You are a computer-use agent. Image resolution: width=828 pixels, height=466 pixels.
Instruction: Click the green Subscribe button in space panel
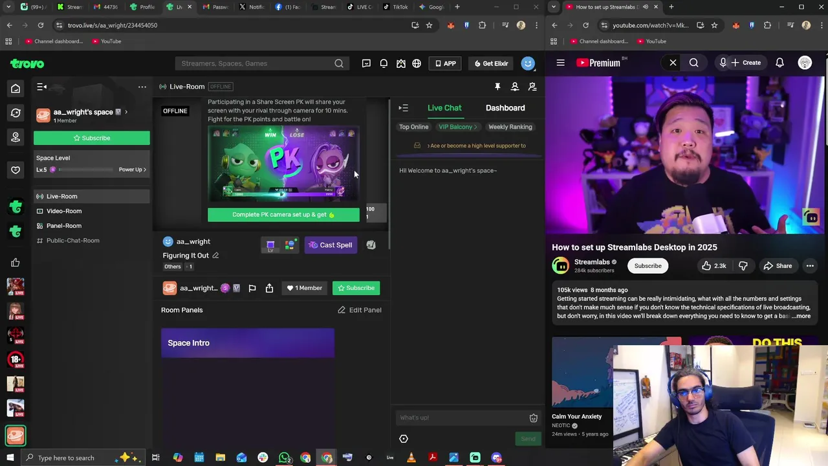click(91, 138)
